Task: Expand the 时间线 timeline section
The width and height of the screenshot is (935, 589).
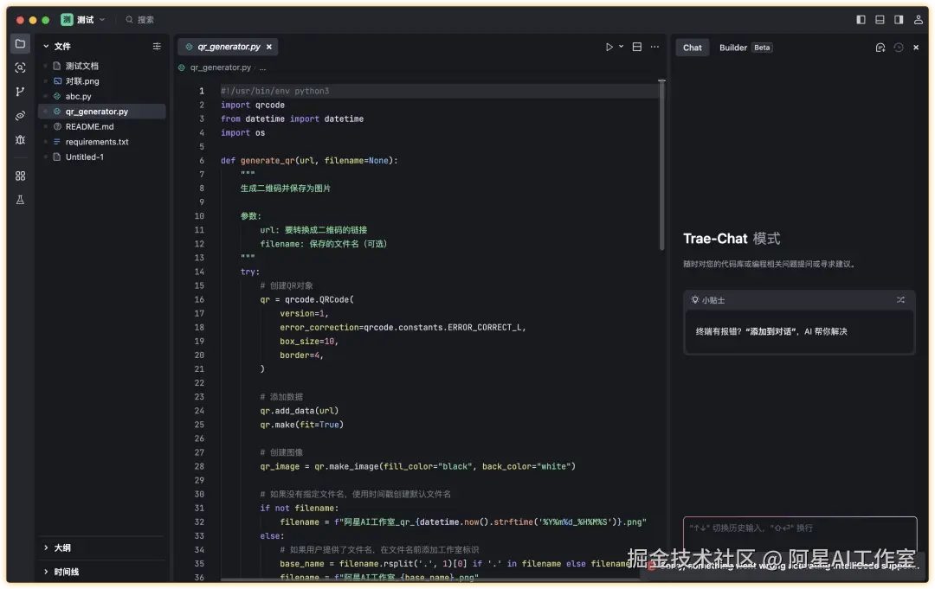Action: pos(61,572)
